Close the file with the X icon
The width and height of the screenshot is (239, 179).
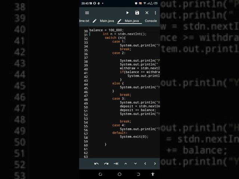click(147, 13)
